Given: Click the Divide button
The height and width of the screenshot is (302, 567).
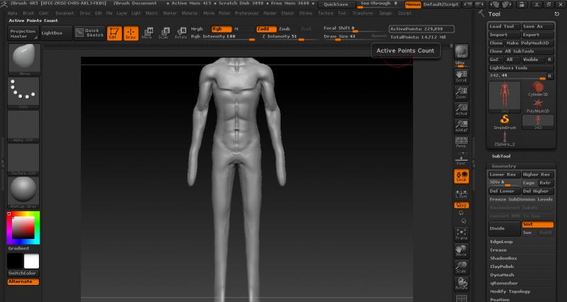Looking at the screenshot, I should click(x=504, y=228).
